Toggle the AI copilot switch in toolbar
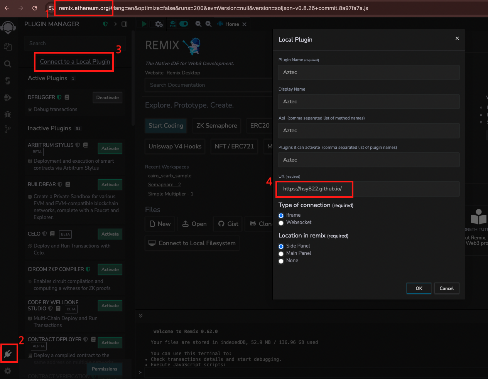Screen dimensions: 488x379 click(184, 24)
